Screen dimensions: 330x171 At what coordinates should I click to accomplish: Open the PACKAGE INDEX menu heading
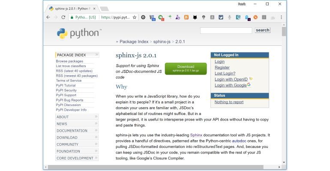tap(77, 55)
